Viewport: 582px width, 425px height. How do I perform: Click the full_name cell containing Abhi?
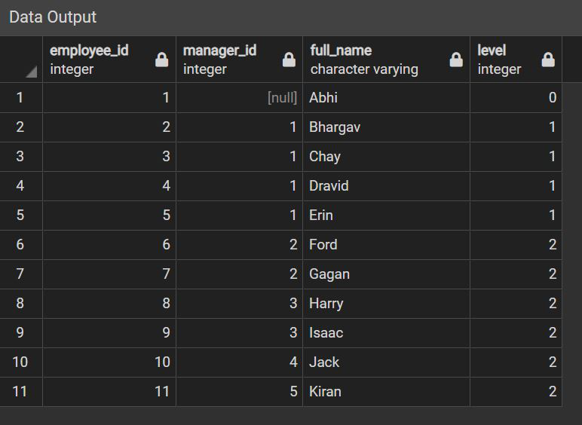point(386,97)
